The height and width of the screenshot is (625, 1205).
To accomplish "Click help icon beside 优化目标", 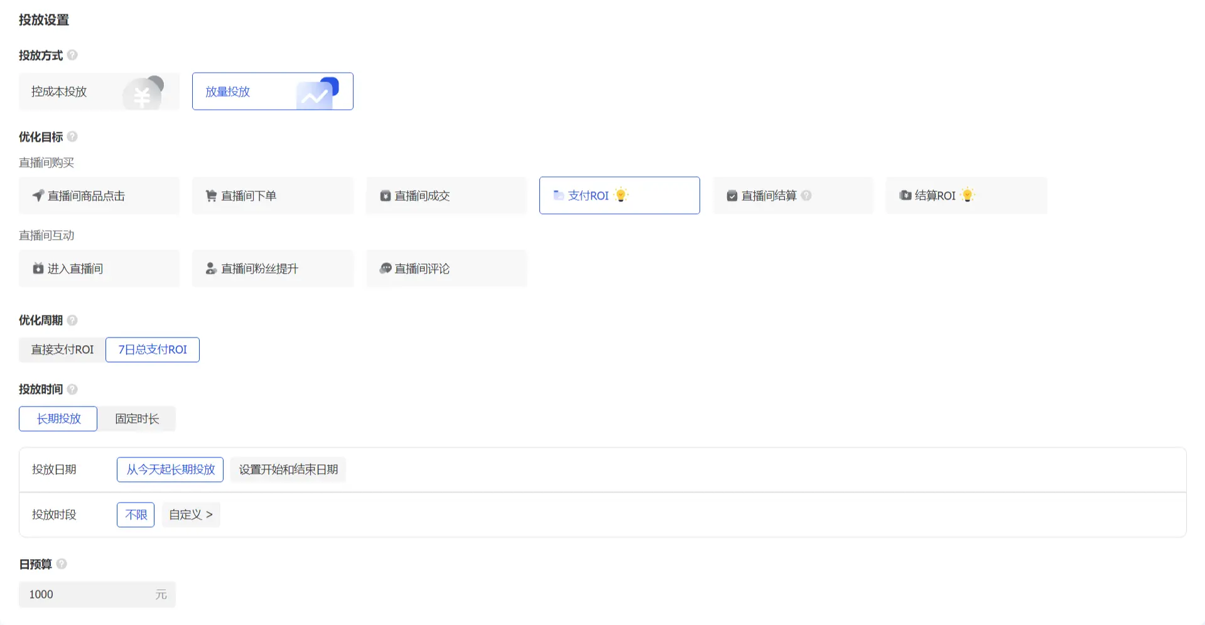I will point(72,137).
